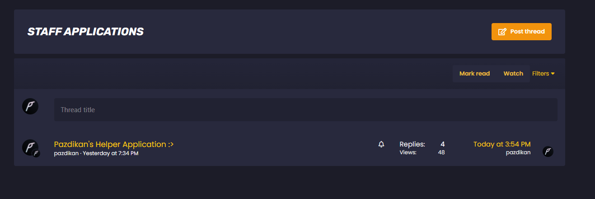This screenshot has height=199, width=595.
Task: Click the Views count of 48
Action: click(441, 152)
